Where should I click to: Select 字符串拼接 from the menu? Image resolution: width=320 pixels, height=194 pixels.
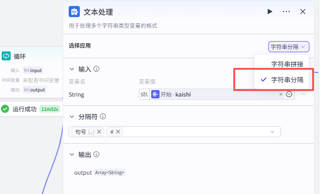point(287,64)
